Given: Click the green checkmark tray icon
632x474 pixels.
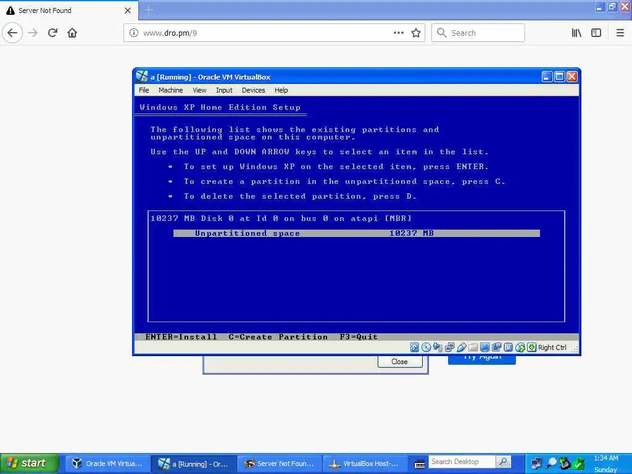Looking at the screenshot, I should 579,464.
